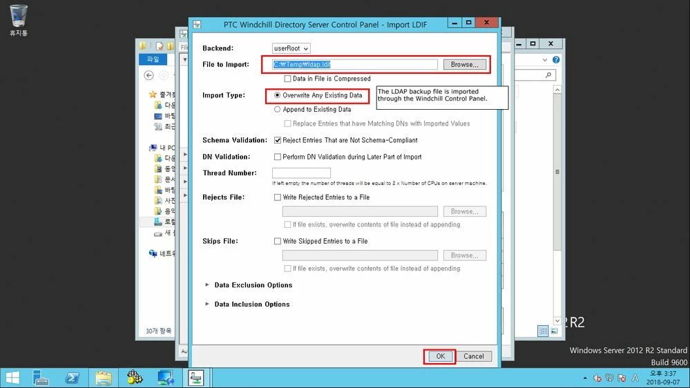Click the Explorer properties quick access icon
Image resolution: width=690 pixels, height=388 pixels.
click(160, 46)
